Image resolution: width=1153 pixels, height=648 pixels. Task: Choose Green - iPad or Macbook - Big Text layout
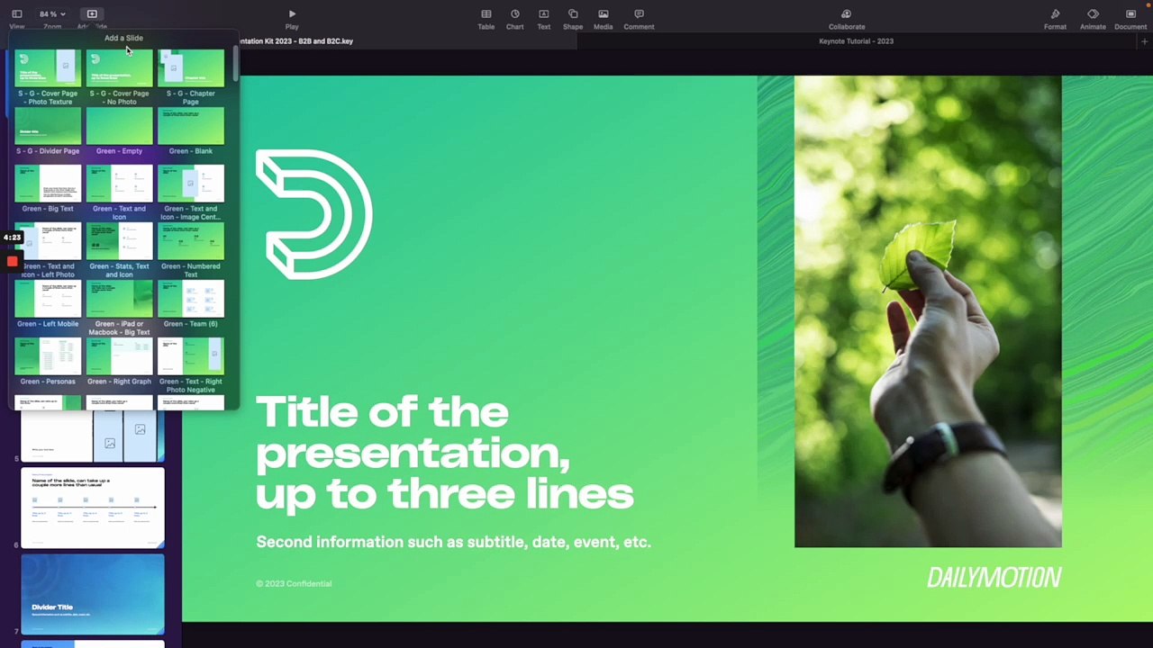click(119, 299)
